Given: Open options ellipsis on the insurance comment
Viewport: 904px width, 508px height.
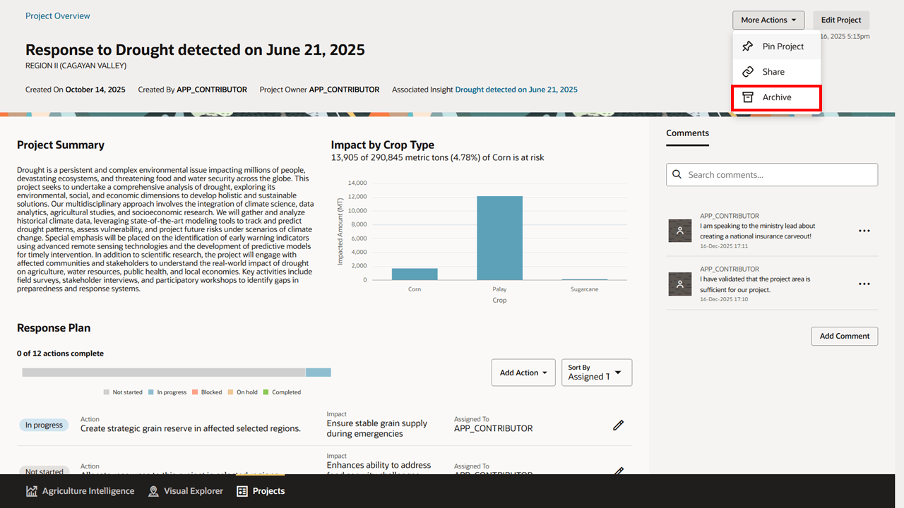Looking at the screenshot, I should [x=864, y=231].
